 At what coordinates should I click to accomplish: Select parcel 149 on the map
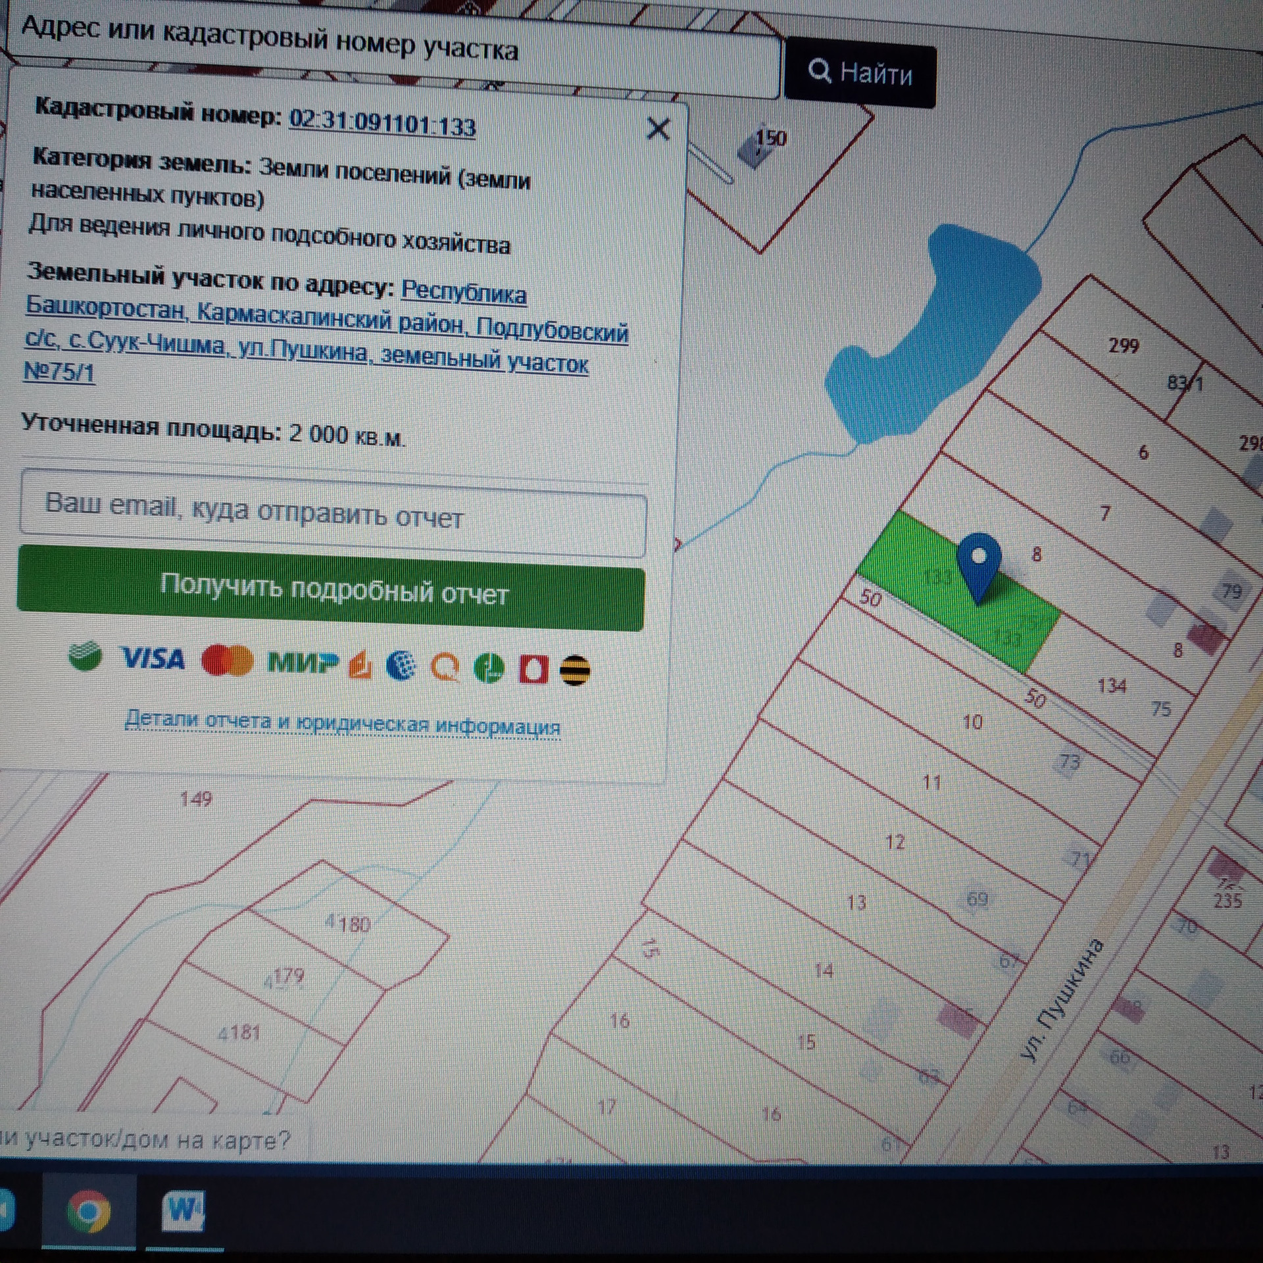click(x=196, y=799)
